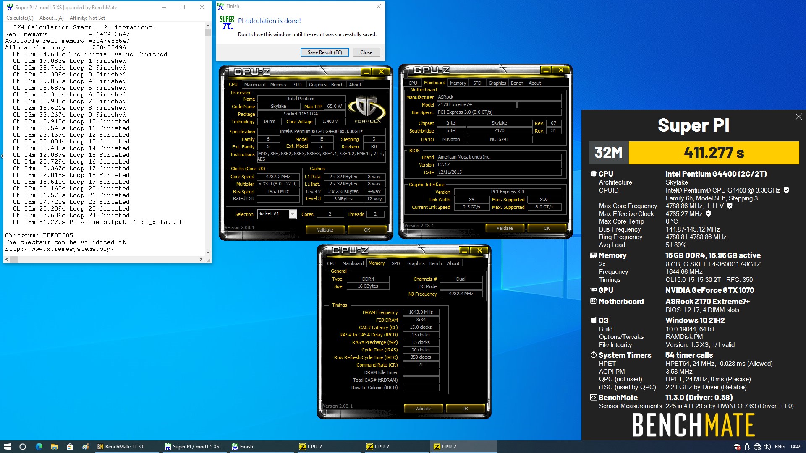Close the BenchMate Super PI result panel
The image size is (806, 453).
click(798, 117)
